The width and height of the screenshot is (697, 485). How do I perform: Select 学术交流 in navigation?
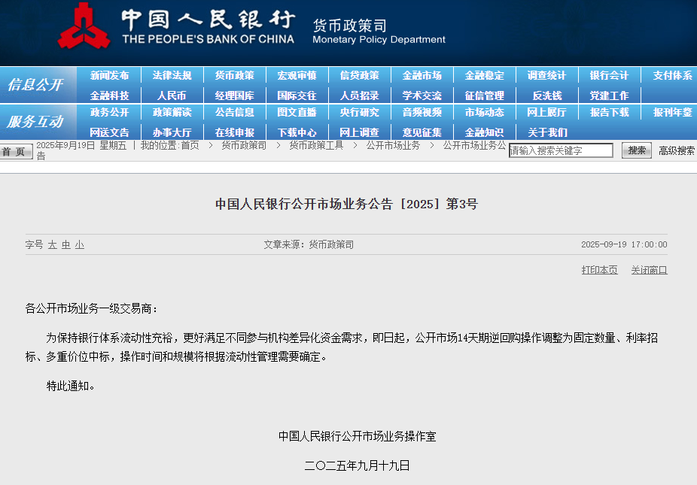[422, 95]
